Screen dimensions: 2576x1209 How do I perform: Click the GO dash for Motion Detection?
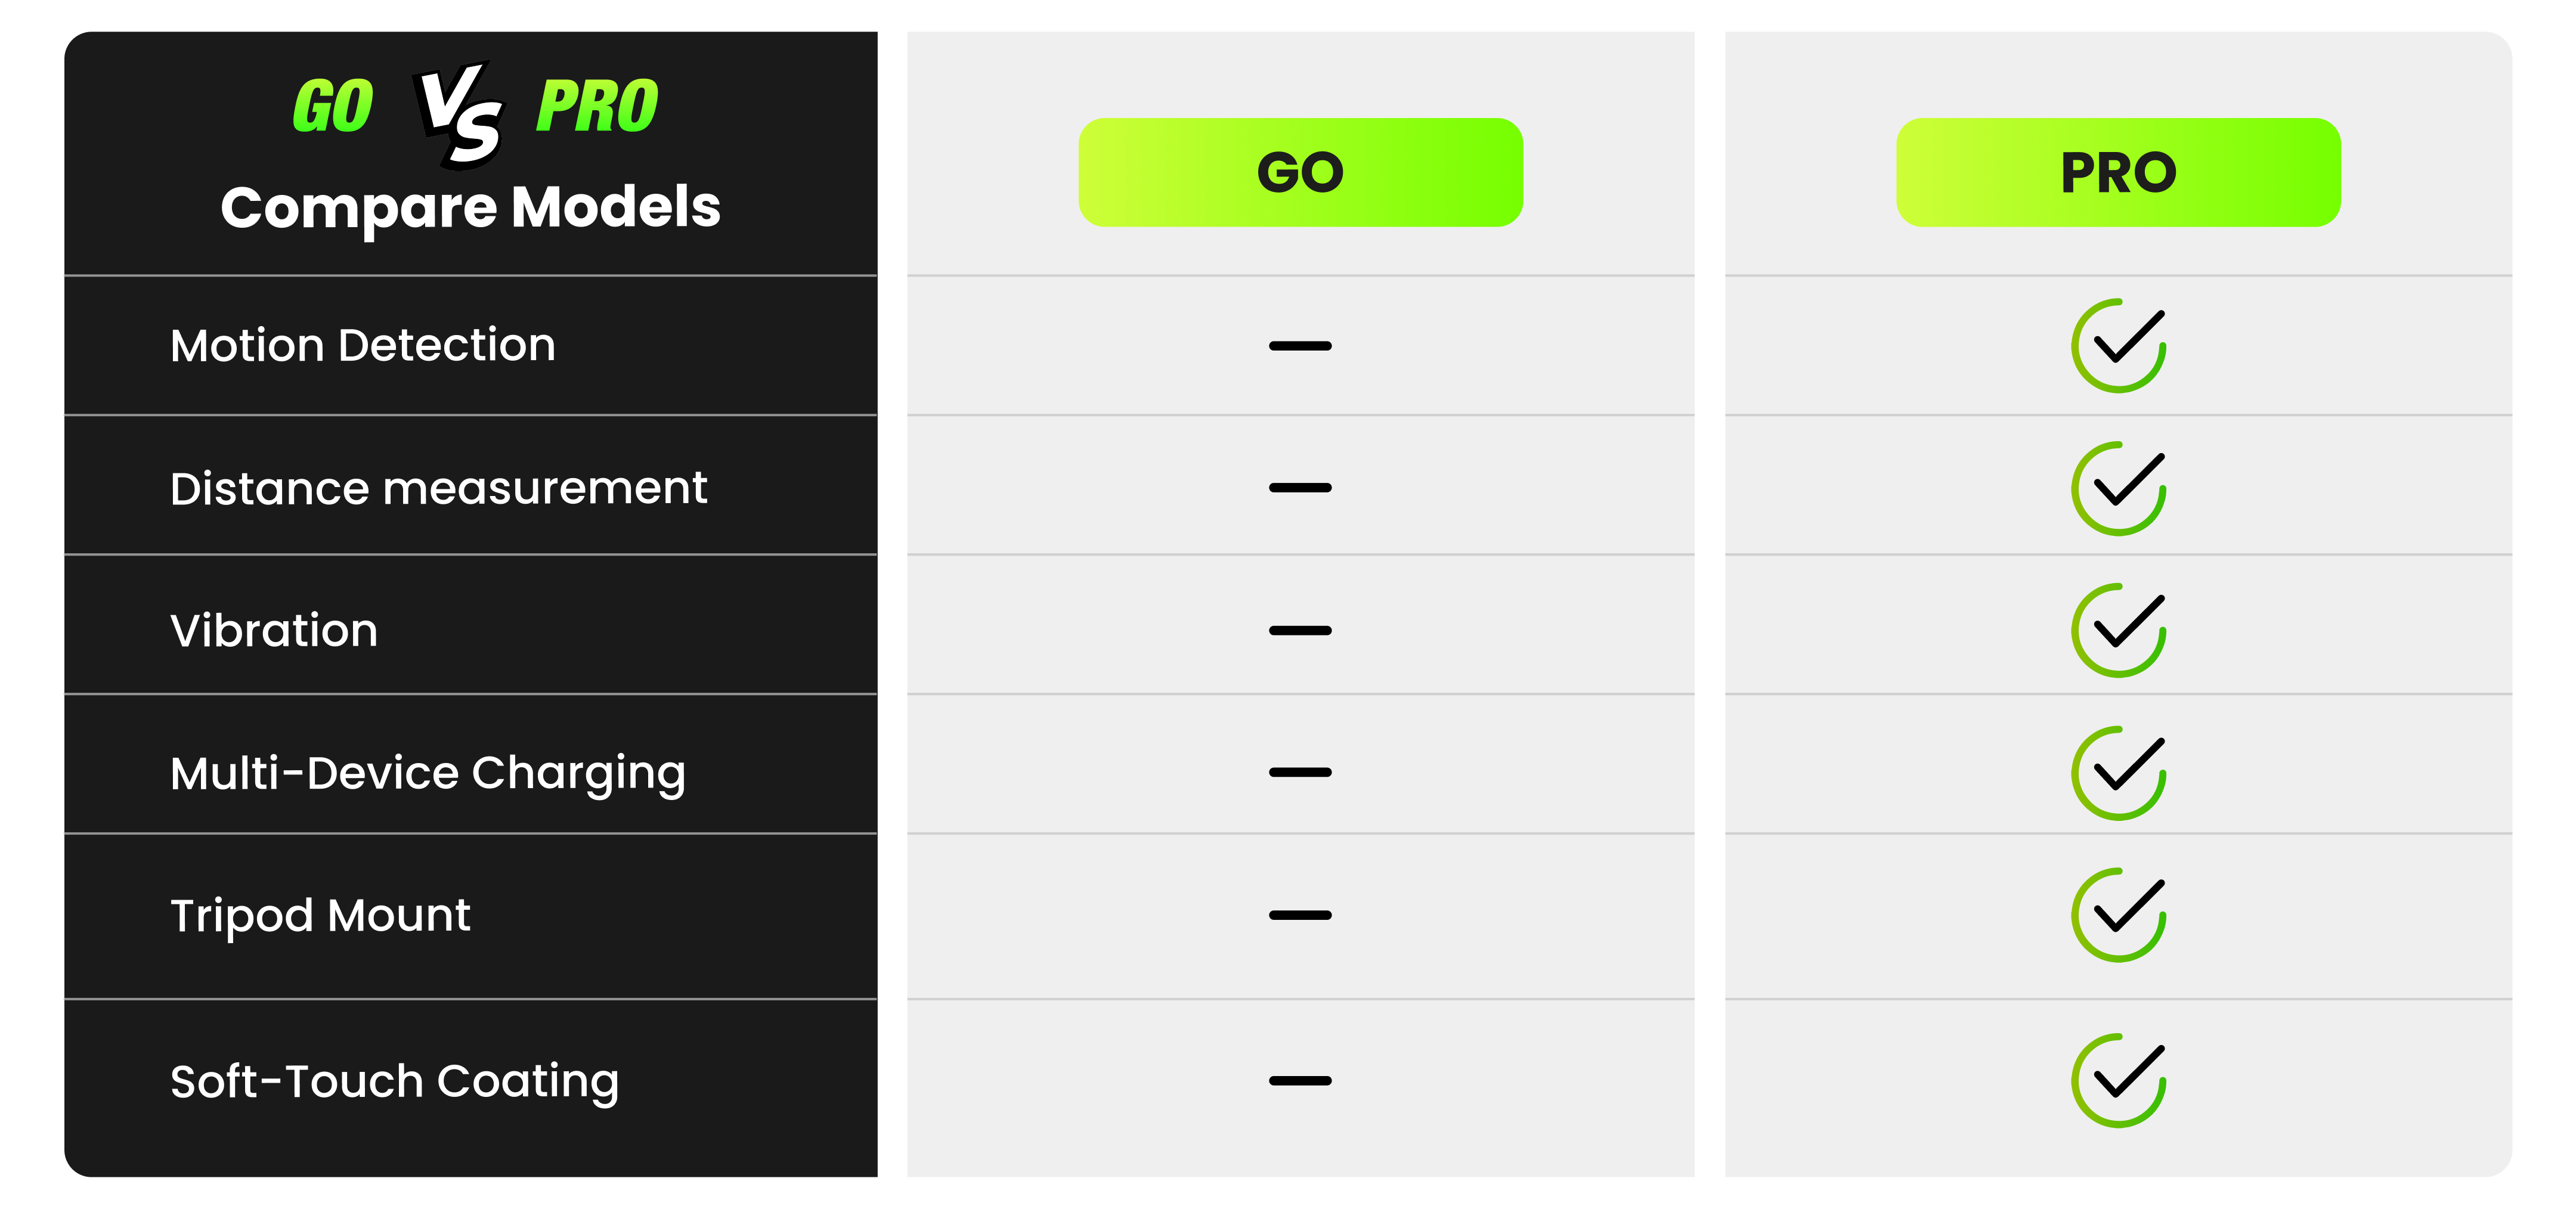(x=1300, y=346)
